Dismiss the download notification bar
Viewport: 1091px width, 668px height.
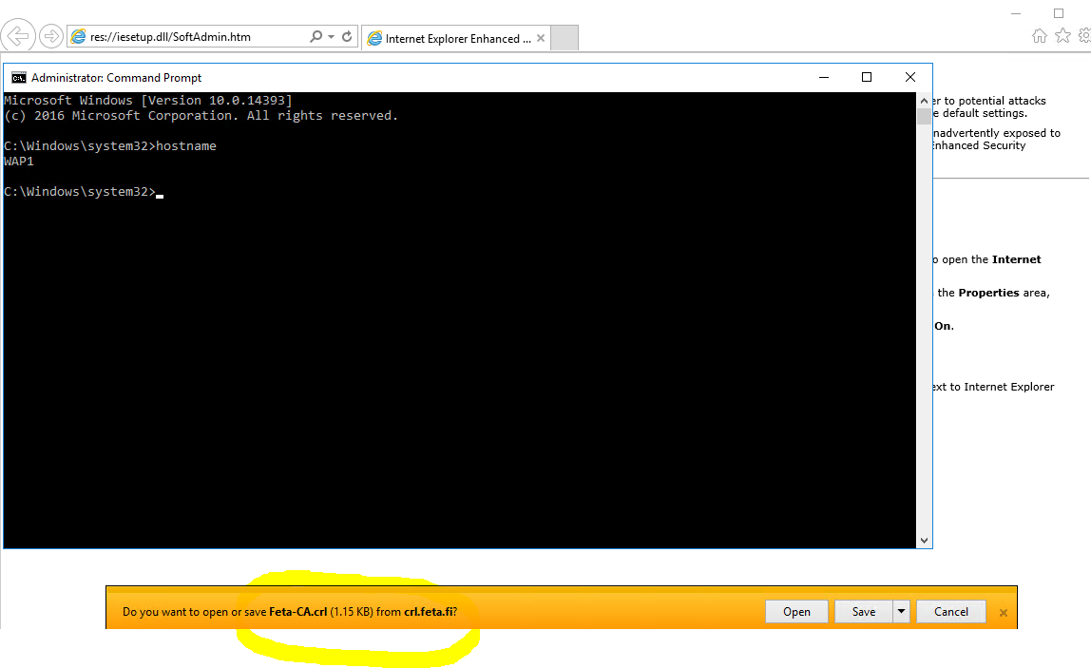(x=1004, y=612)
